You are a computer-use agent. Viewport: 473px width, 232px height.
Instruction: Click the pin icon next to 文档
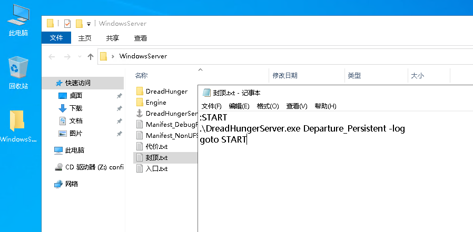120,121
